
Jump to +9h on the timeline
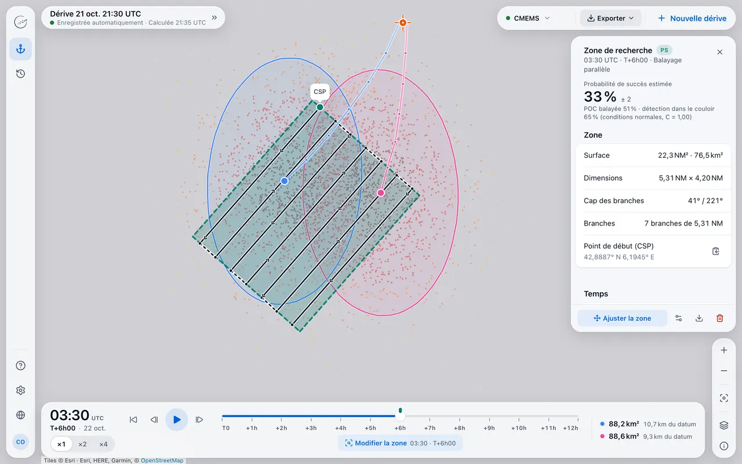tap(489, 428)
